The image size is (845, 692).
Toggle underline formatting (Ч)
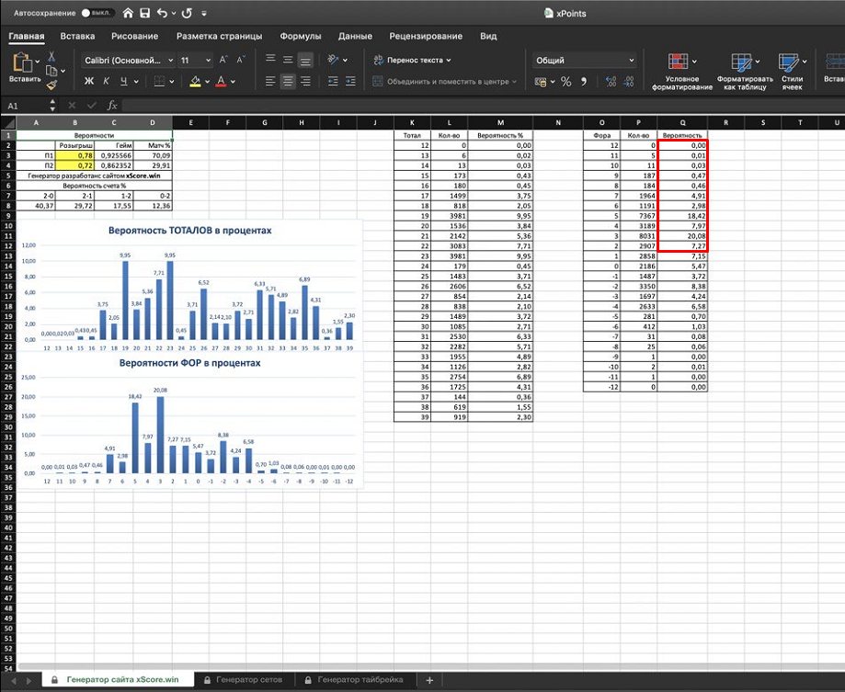(124, 81)
